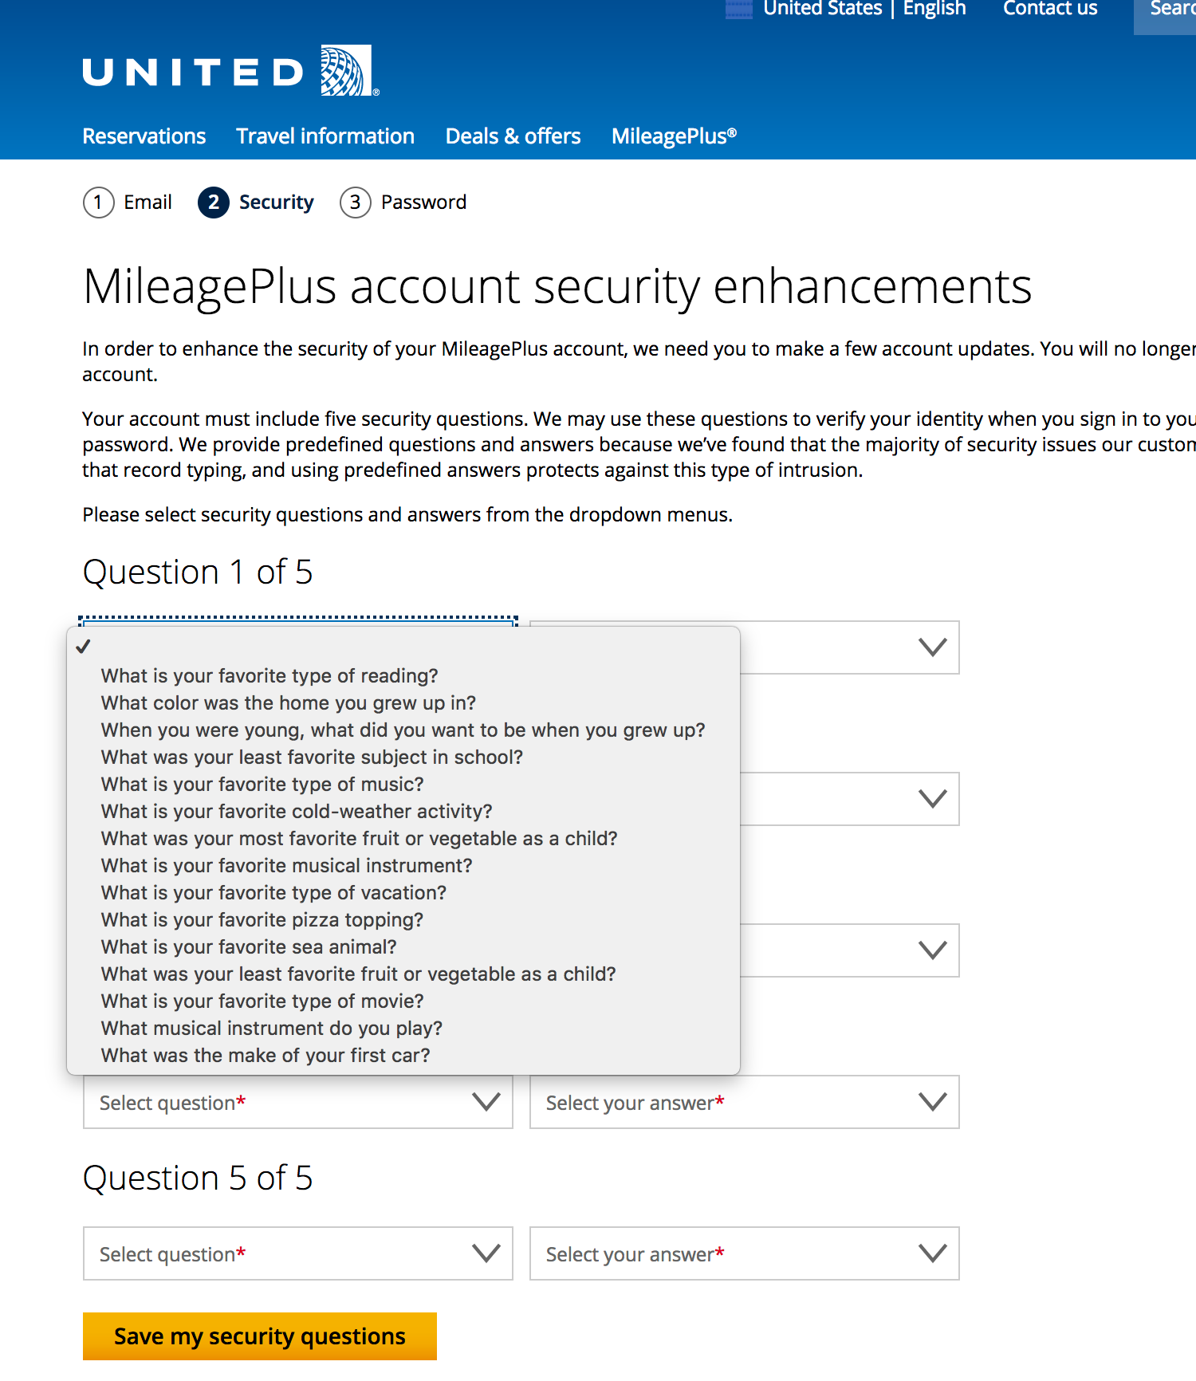
Task: Click the Search button in header
Action: click(x=1166, y=16)
